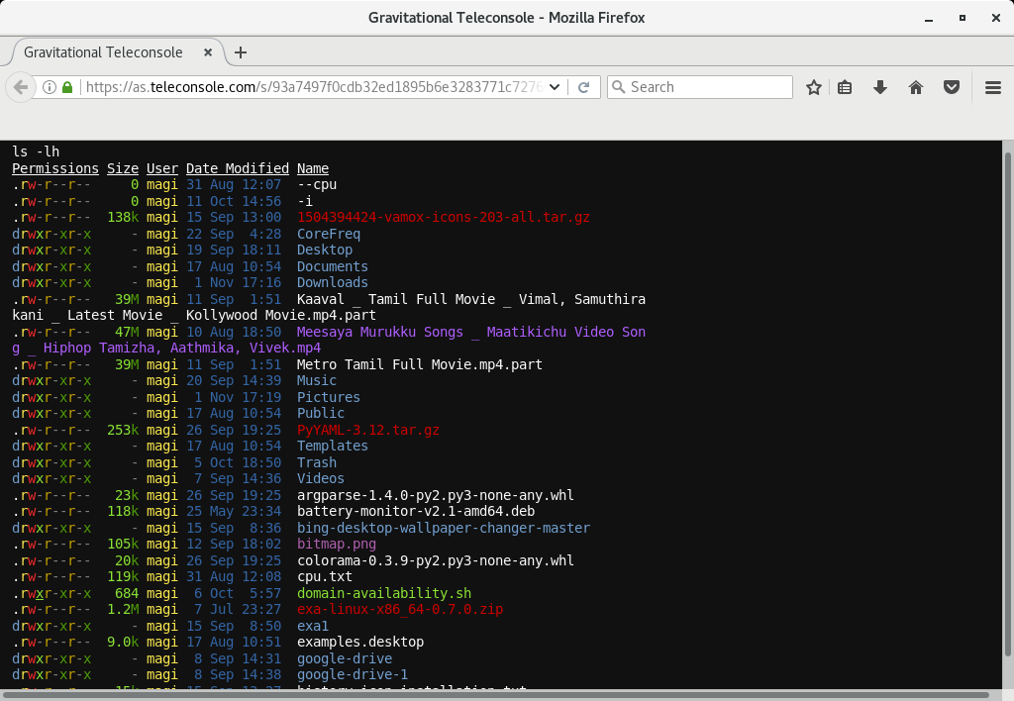Screen dimensions: 1014x701
Task: Click the Size column header
Action: pos(123,168)
